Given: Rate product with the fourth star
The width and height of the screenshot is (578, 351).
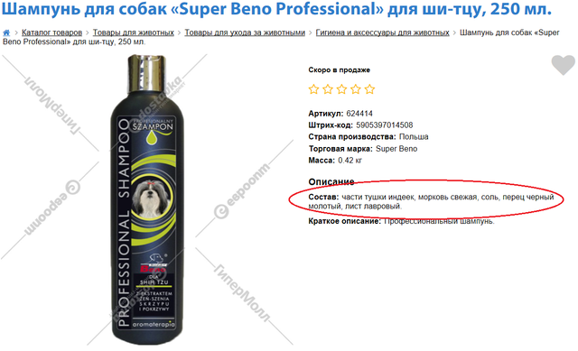Looking at the screenshot, I should coord(356,89).
